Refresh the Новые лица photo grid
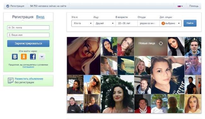205x119 pixels. pos(161,43)
